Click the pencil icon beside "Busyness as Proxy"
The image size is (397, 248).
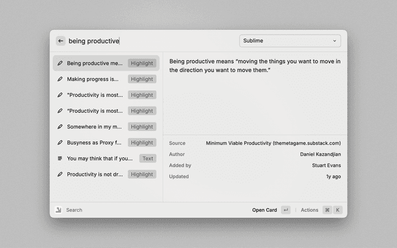60,143
